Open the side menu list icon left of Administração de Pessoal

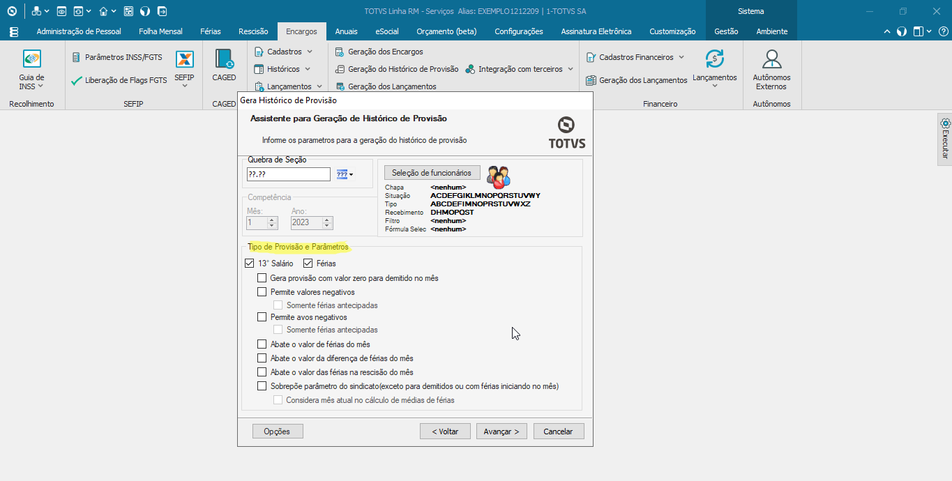13,31
